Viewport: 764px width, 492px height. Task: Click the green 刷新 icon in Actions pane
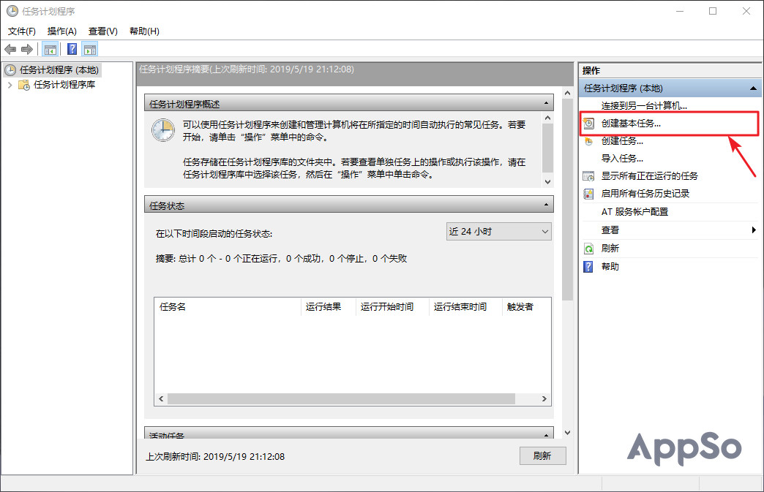point(588,249)
